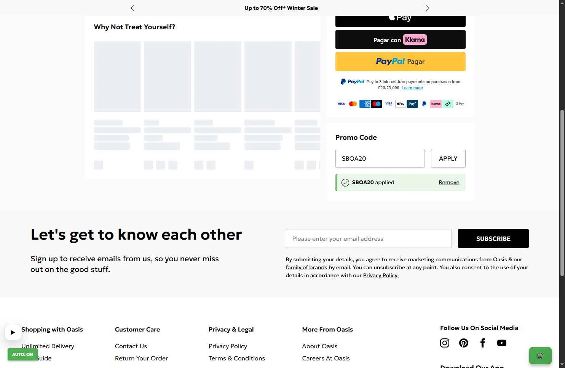
Task: Click the pink Klarna payment icon
Action: tap(436, 104)
